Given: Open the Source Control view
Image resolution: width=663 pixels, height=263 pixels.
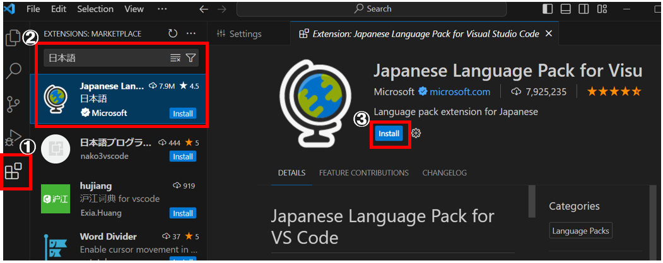Looking at the screenshot, I should click(x=13, y=105).
